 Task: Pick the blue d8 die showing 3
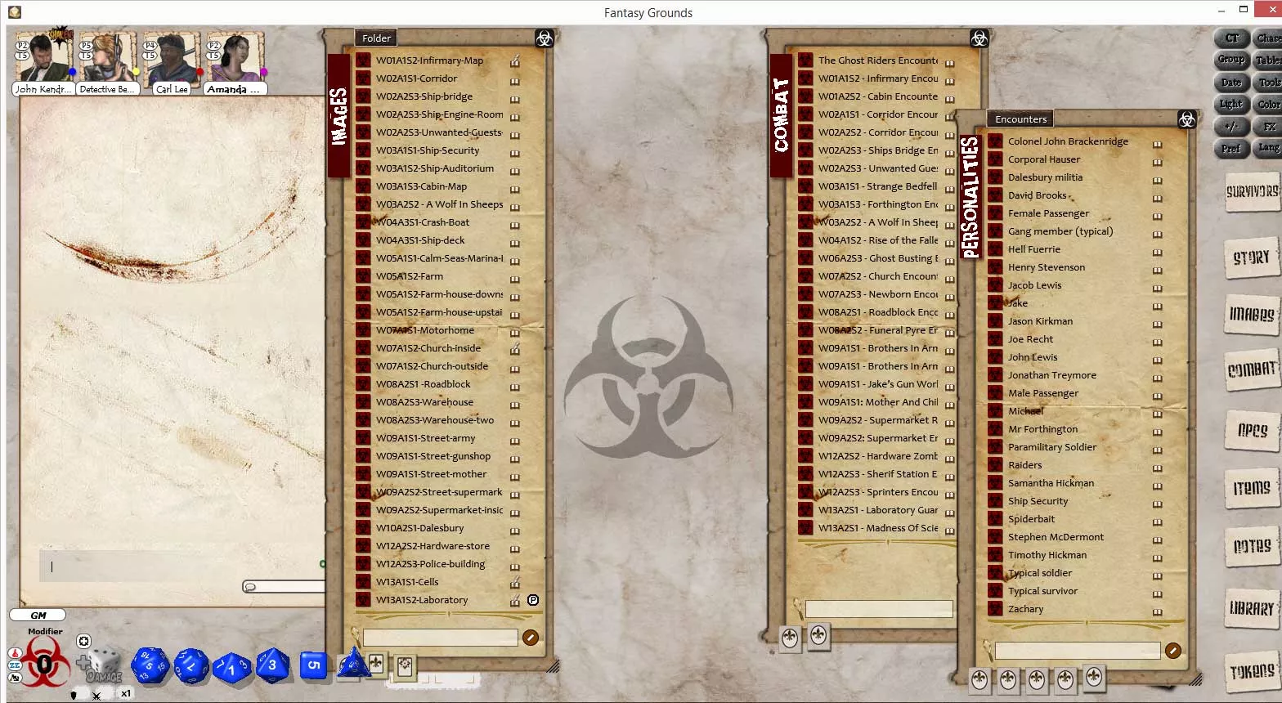271,665
